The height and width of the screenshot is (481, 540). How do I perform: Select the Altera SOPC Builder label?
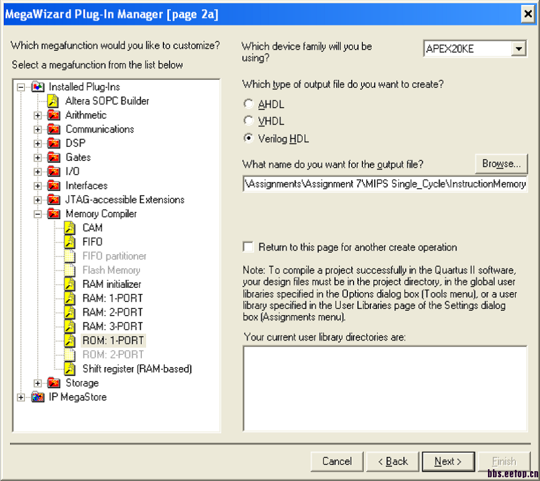(107, 101)
